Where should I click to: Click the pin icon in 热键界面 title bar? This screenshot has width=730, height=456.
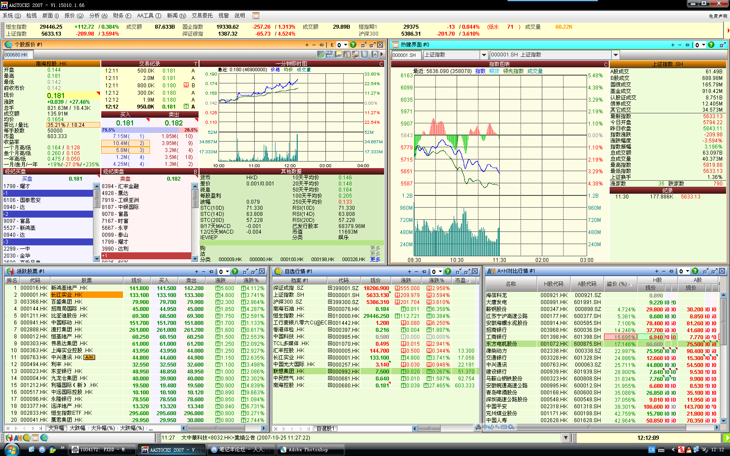click(x=687, y=45)
